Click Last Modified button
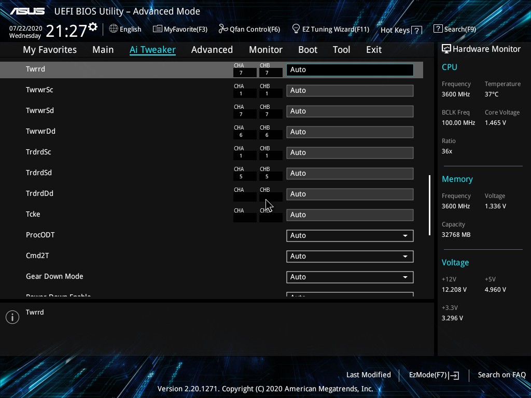This screenshot has width=531, height=398. [368, 375]
